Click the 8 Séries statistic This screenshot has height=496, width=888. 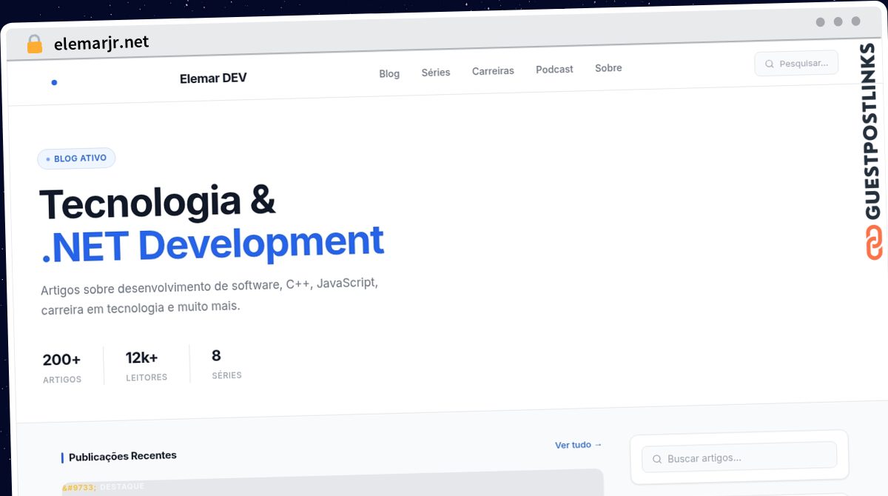pyautogui.click(x=226, y=364)
